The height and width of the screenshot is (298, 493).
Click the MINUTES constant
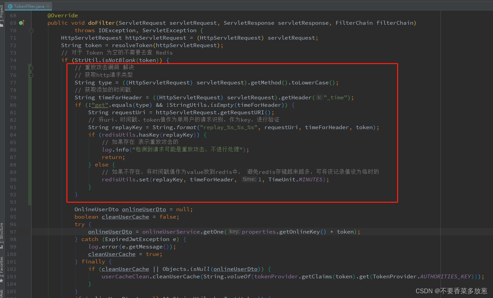[x=310, y=180]
